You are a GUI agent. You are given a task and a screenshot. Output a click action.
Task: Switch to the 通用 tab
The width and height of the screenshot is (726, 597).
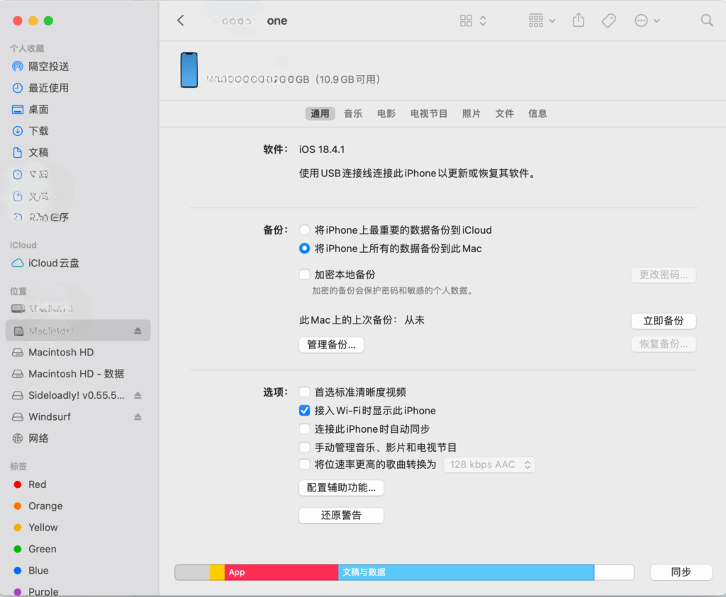point(320,114)
